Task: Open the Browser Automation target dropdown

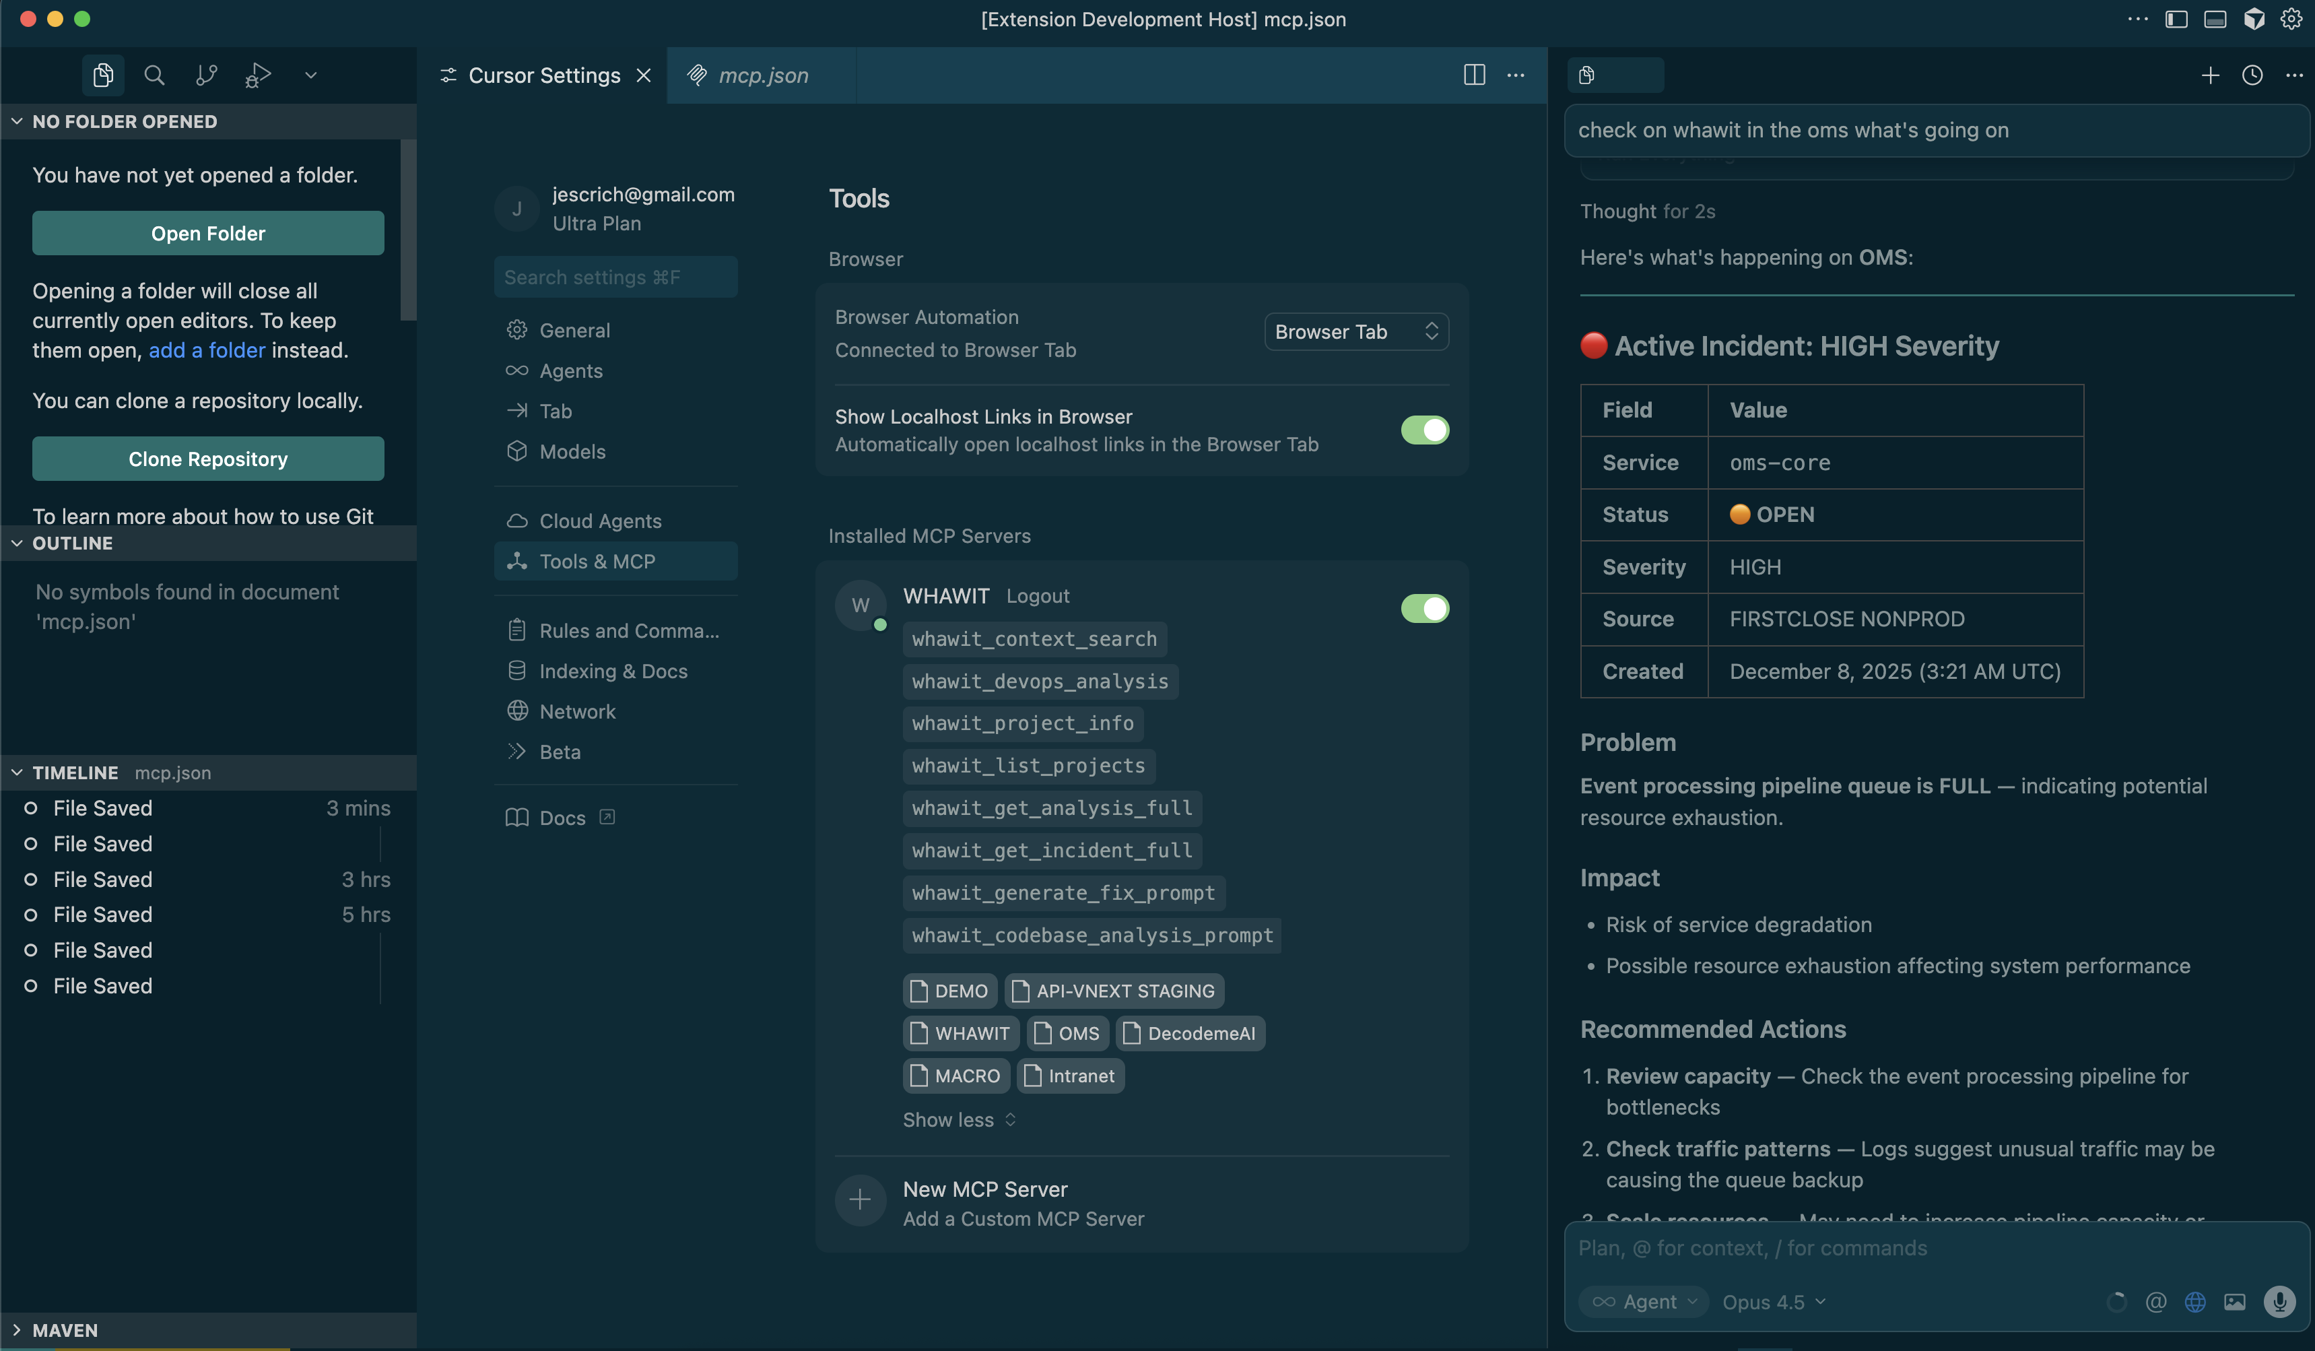Action: pyautogui.click(x=1356, y=332)
